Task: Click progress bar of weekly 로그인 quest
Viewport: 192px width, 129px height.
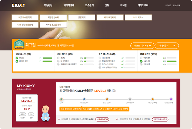Action: tap(89, 58)
